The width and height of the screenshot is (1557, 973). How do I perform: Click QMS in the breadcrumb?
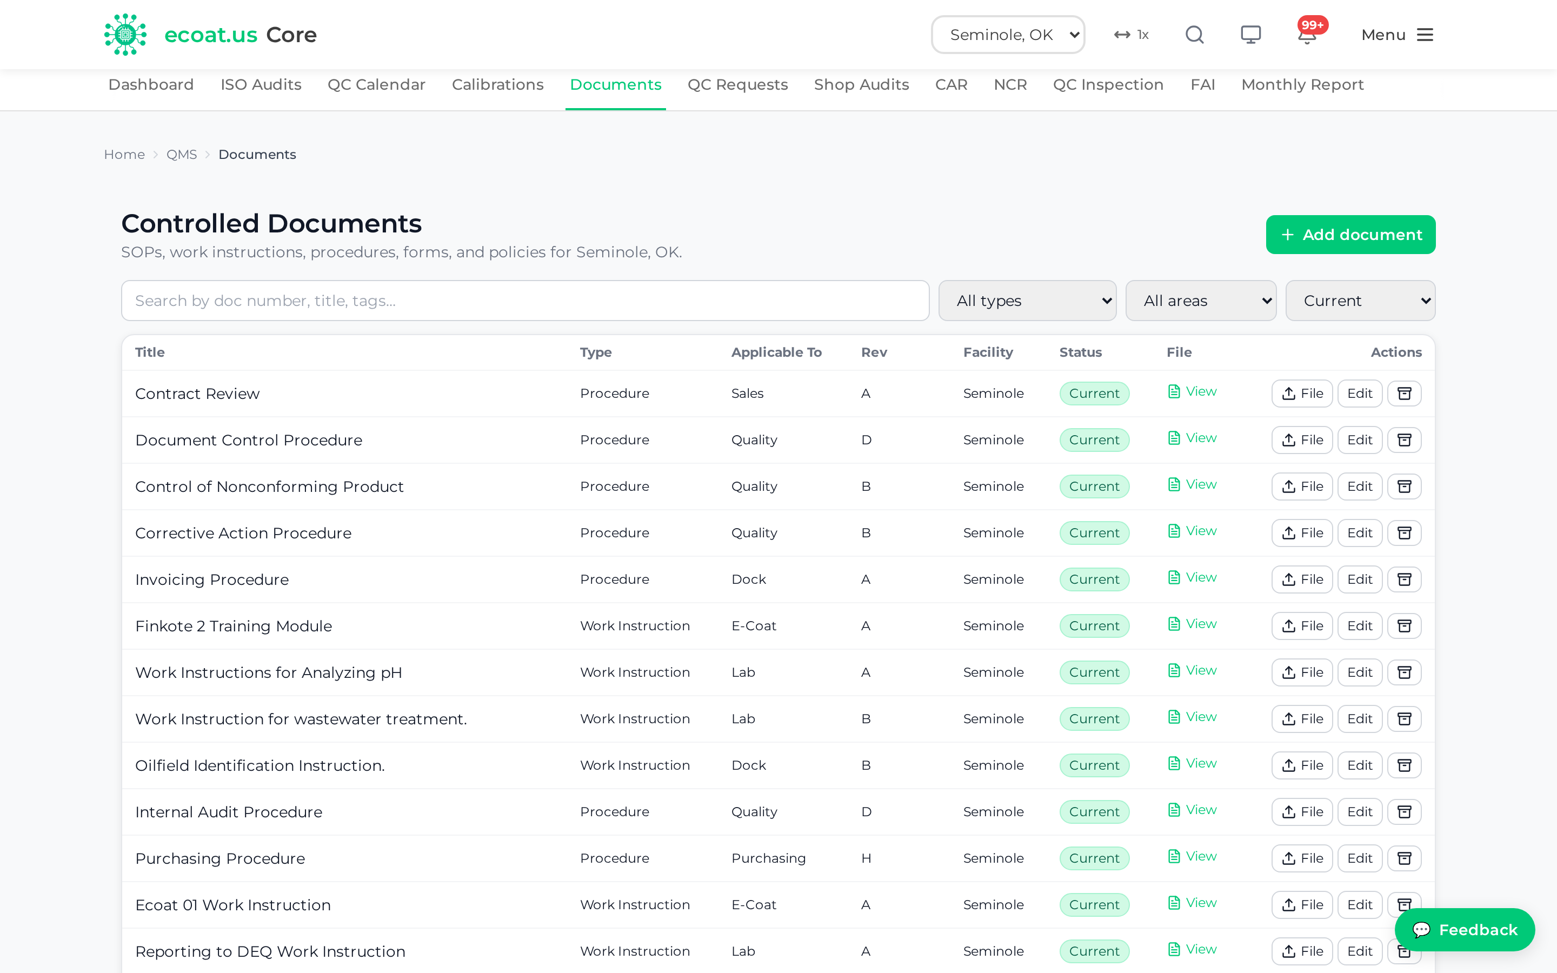(182, 155)
